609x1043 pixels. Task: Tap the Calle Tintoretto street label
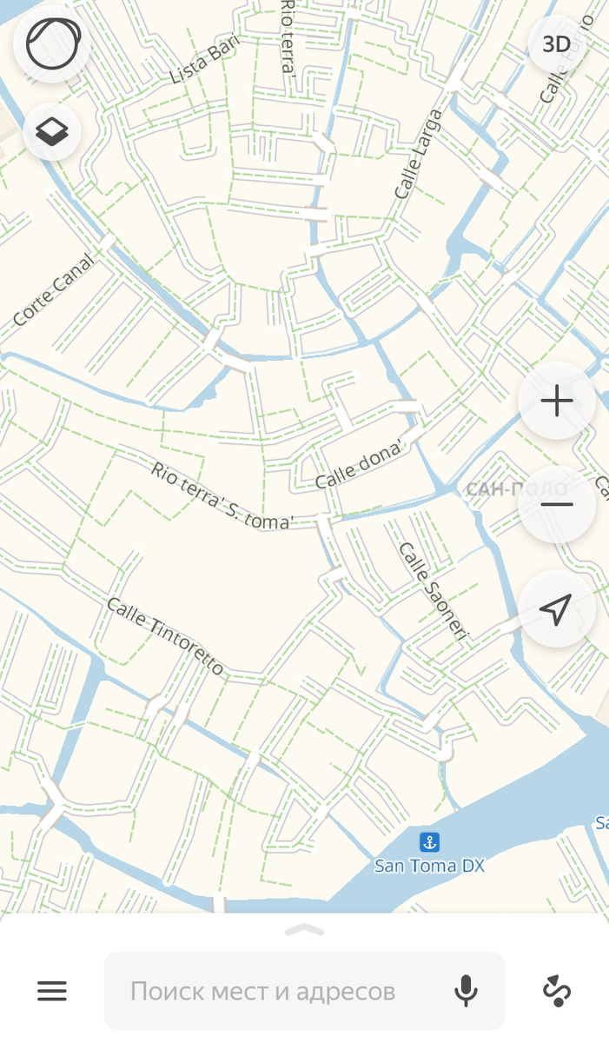[165, 637]
